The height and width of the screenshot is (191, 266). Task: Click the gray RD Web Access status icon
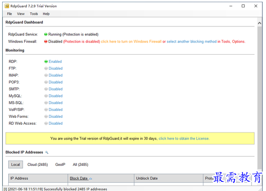tap(46, 123)
